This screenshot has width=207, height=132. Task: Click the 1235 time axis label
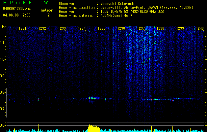(101, 28)
